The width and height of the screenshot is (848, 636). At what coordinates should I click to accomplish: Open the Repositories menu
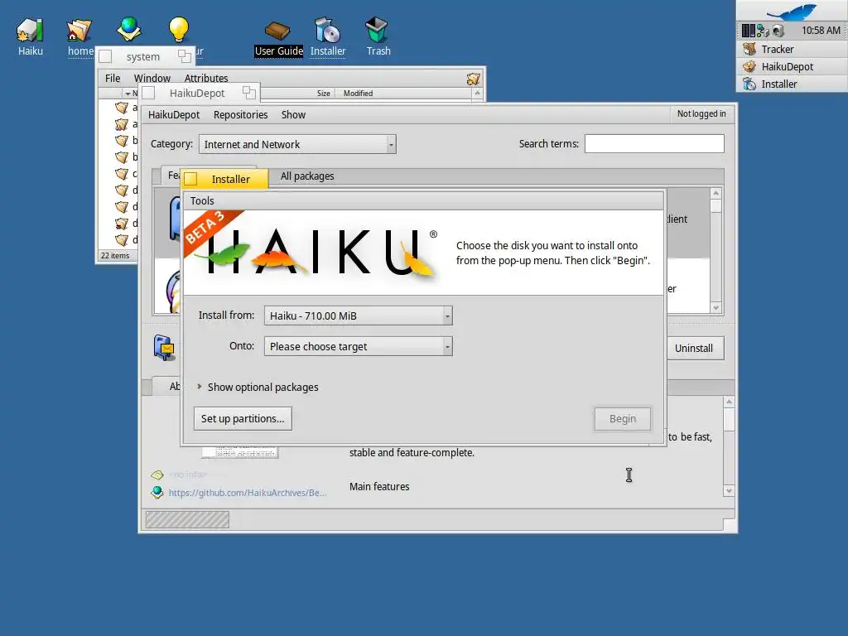point(241,114)
